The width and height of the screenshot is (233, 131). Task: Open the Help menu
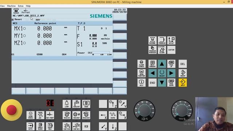coord(28,6)
